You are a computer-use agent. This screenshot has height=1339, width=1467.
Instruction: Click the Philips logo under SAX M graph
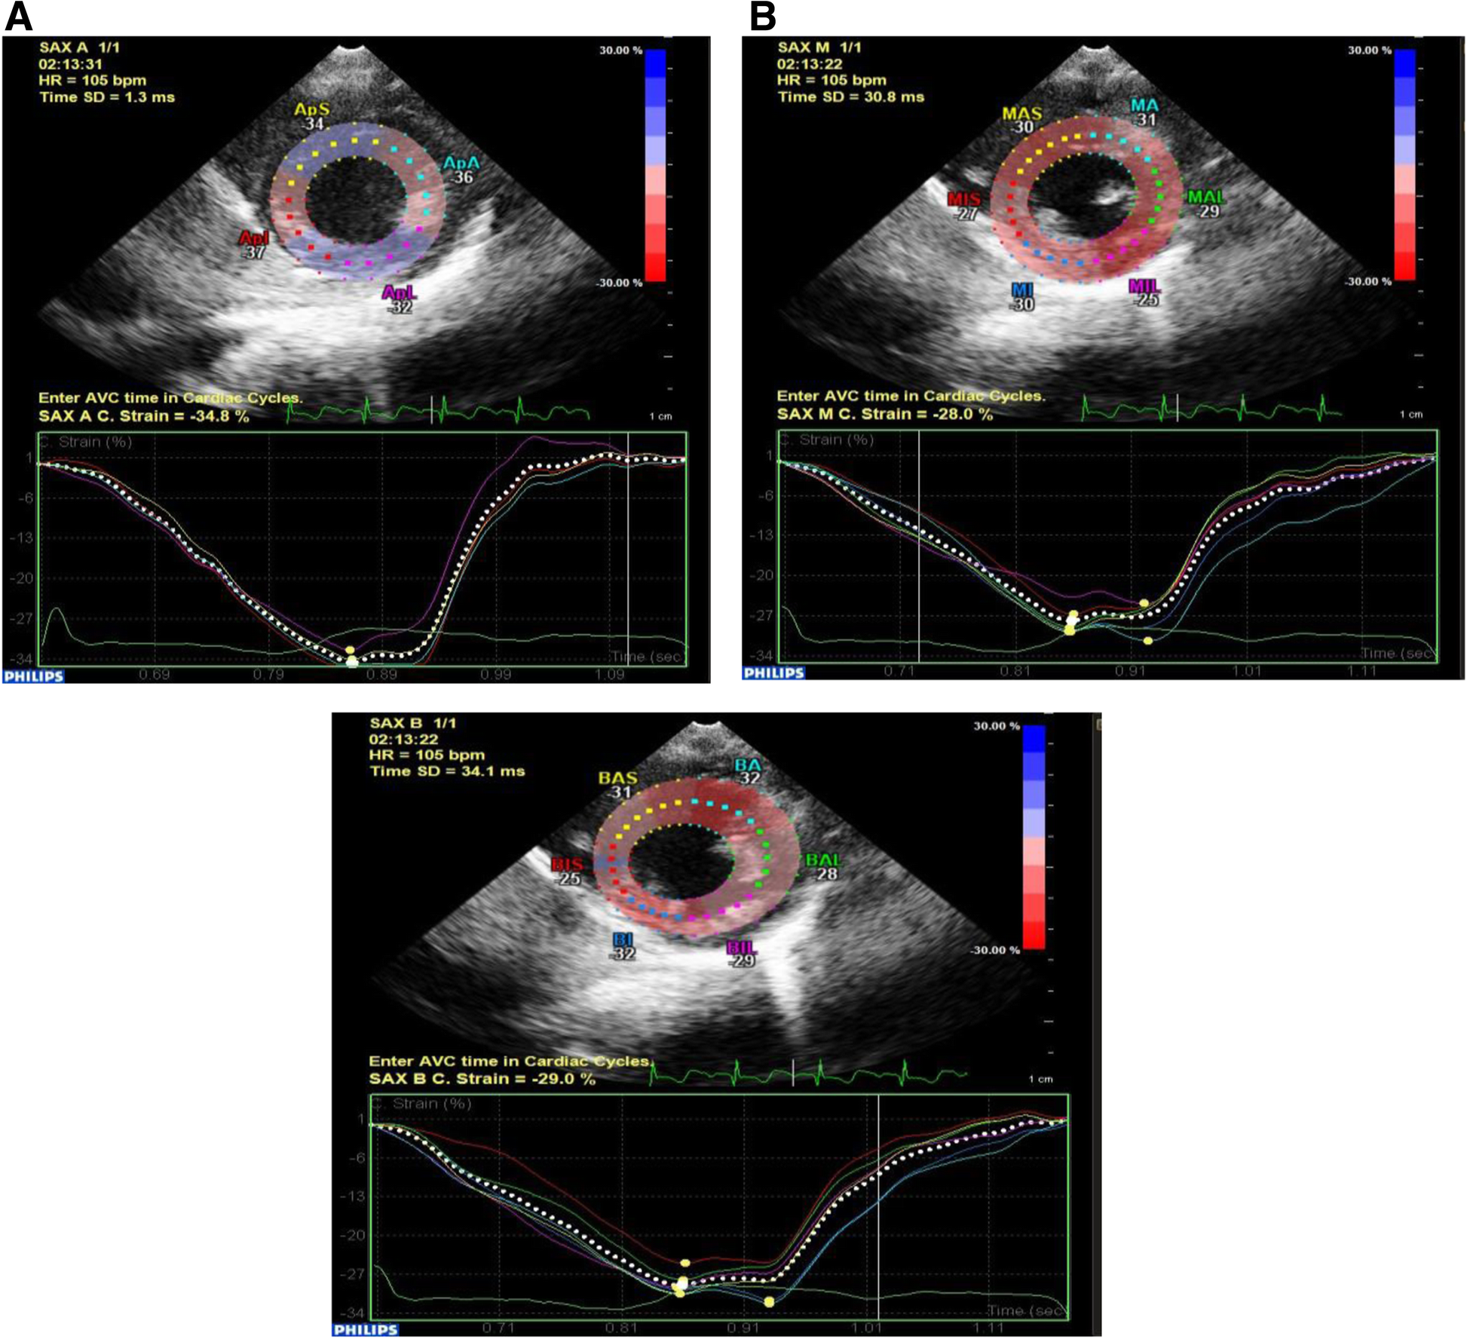pyautogui.click(x=773, y=673)
